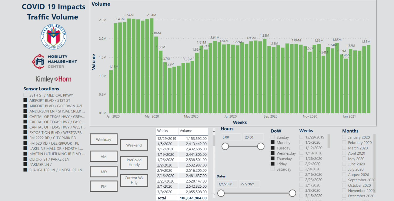The image size is (394, 201).
Task: Open the PreCovid Hourly view
Action: tap(134, 163)
